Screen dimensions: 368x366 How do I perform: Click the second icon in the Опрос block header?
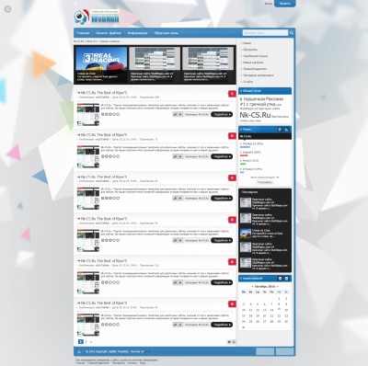click(x=286, y=130)
